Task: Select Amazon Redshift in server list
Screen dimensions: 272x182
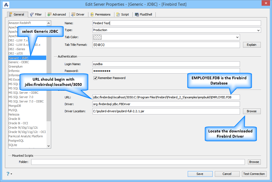Action: [27, 23]
